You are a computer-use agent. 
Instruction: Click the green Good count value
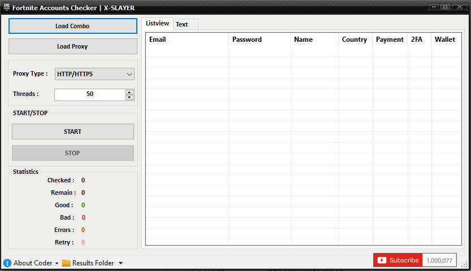click(83, 205)
